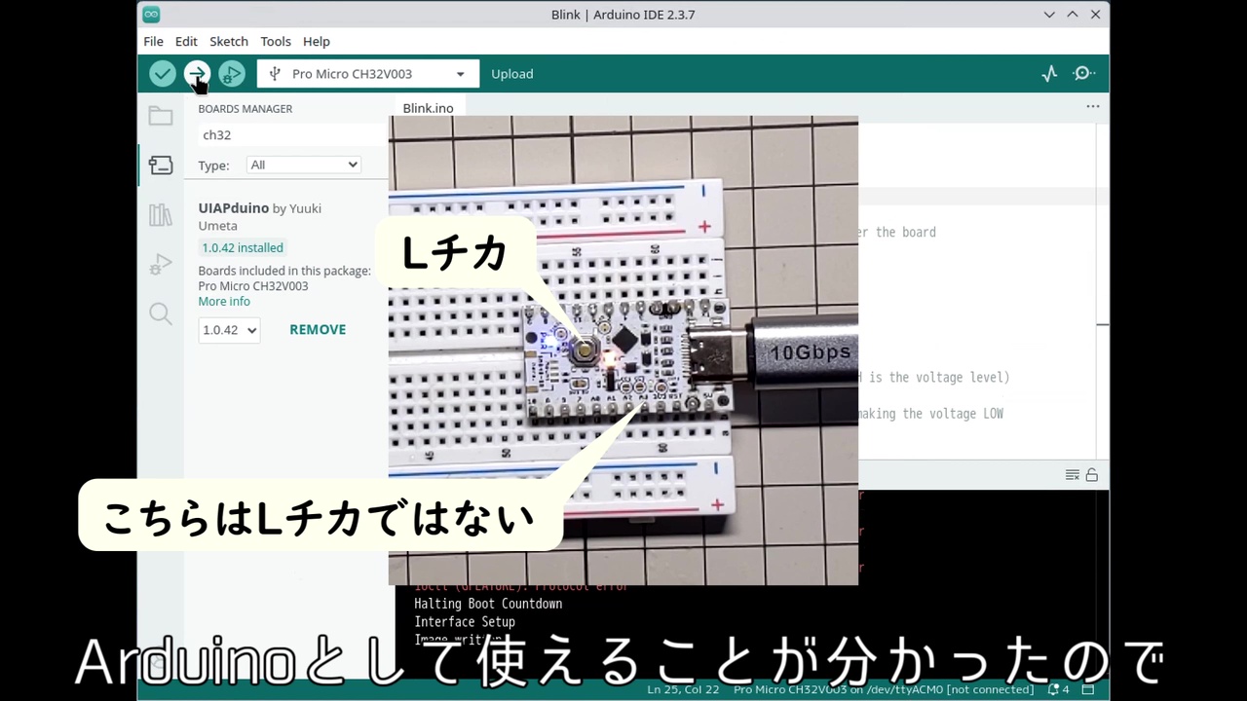This screenshot has height=701, width=1247.
Task: Open the Sketch menu
Action: coord(229,42)
